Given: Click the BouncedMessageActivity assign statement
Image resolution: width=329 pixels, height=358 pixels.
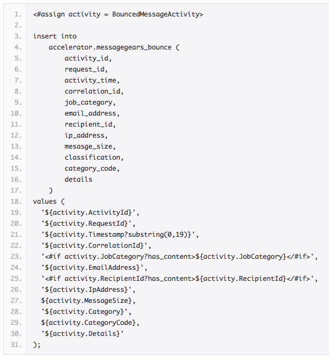Looking at the screenshot, I should coord(118,14).
